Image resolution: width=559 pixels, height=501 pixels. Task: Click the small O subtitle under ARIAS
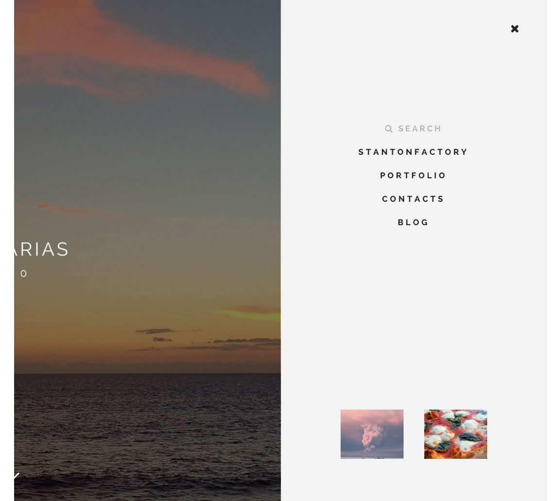point(23,273)
